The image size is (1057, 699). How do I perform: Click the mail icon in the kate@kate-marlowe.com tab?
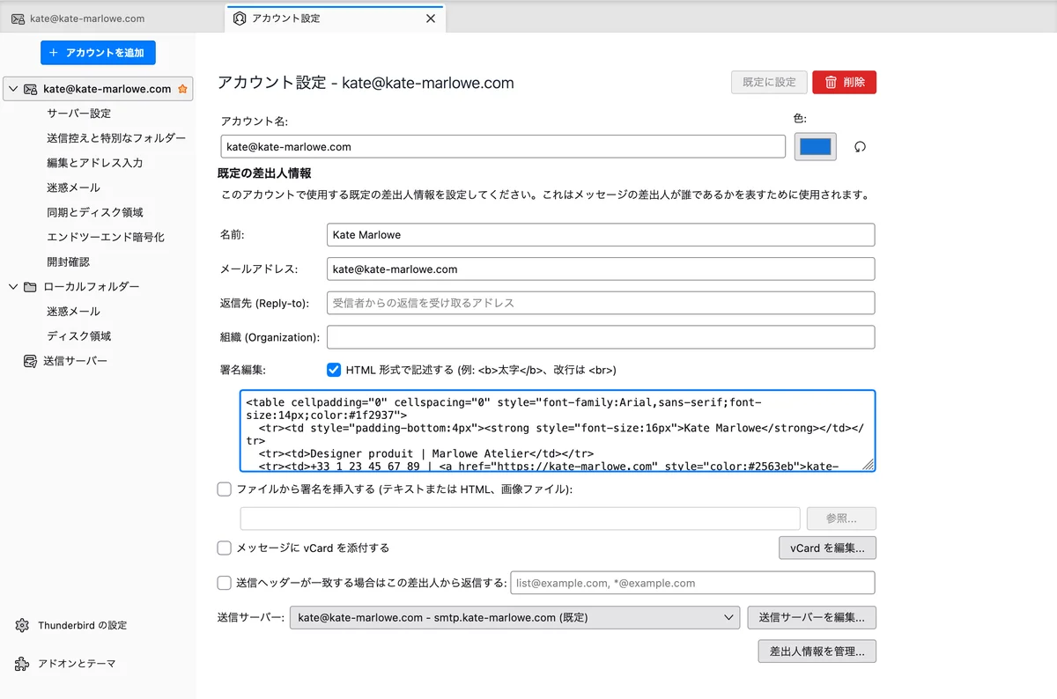[x=18, y=18]
